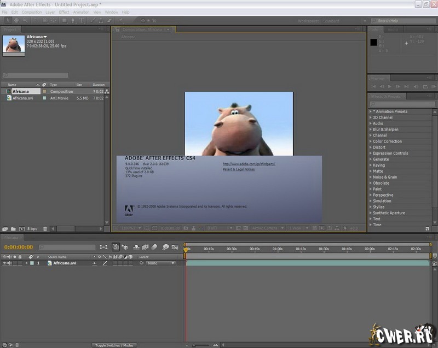Open the Parent dropdown set to None
This screenshot has height=348, width=438.
(160, 263)
